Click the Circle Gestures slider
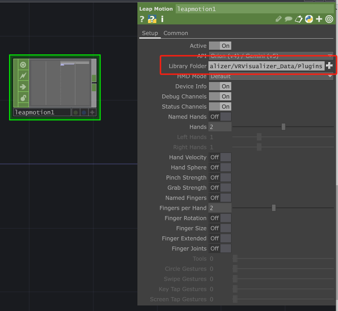This screenshot has width=338, height=311. coord(283,269)
